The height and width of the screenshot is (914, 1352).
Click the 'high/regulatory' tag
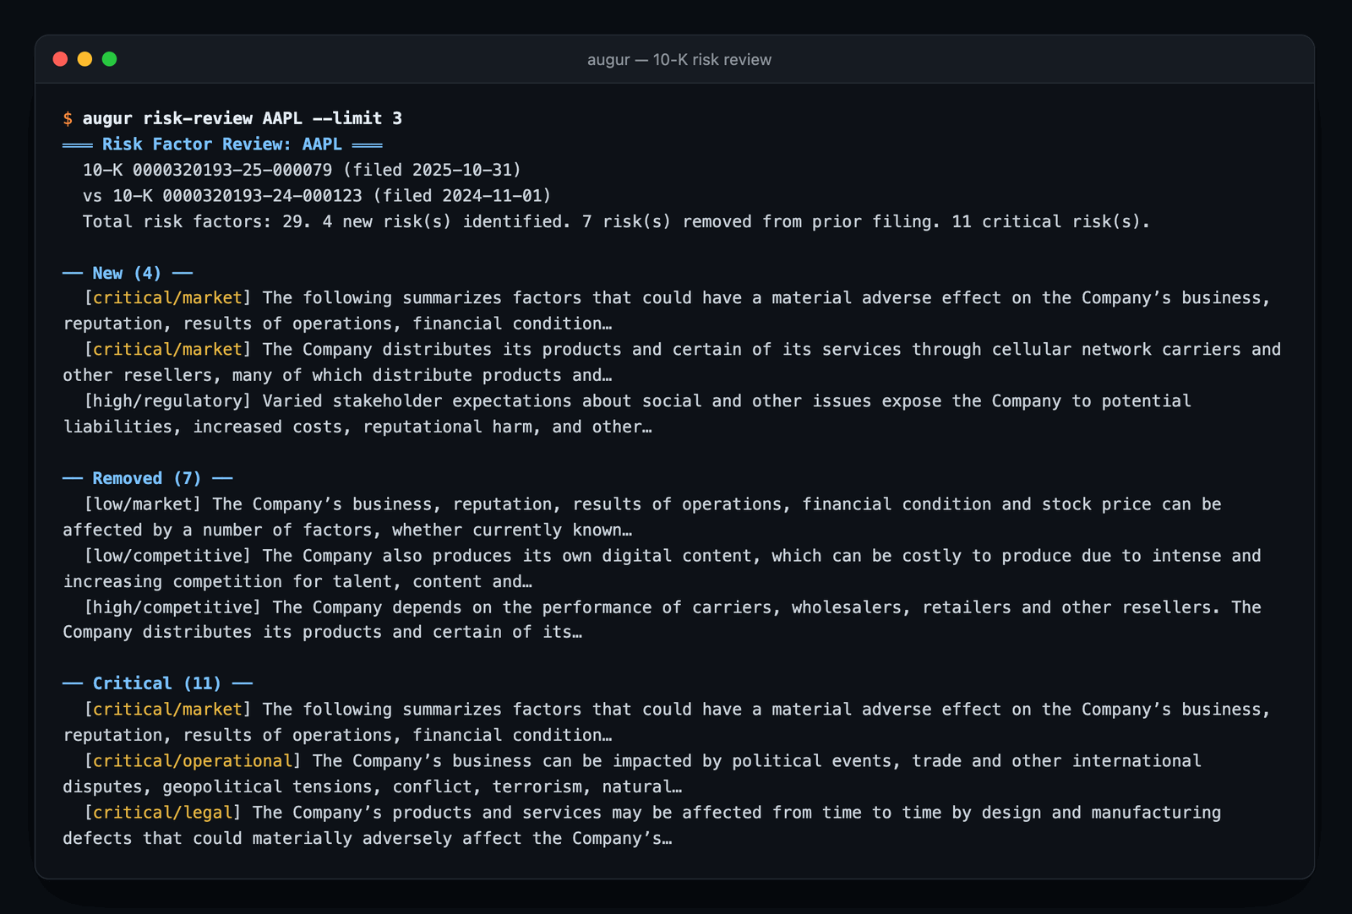click(x=167, y=401)
